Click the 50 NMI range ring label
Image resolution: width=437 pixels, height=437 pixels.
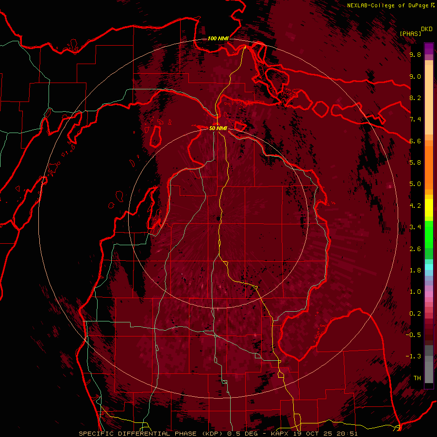tap(218, 128)
